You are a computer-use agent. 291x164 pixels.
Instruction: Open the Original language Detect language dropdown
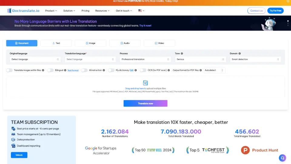35,59
